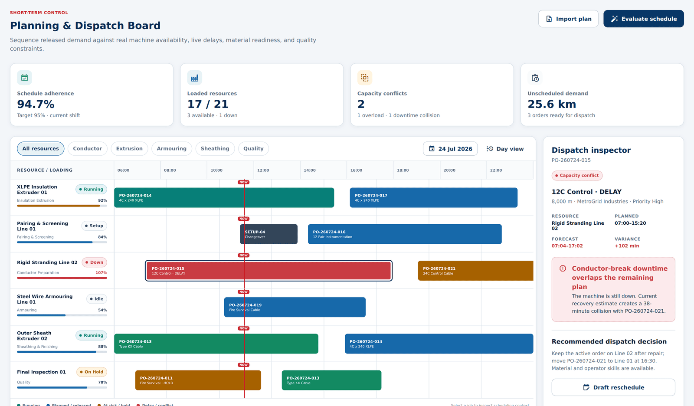694x406 pixels.
Task: Click the file icon on Import plan
Action: coord(549,19)
